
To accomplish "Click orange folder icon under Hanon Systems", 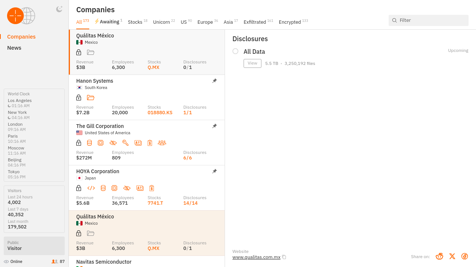I will tap(90, 98).
